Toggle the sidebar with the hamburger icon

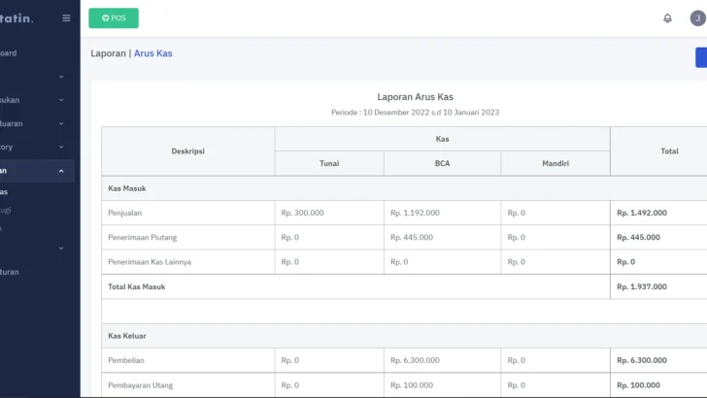66,18
